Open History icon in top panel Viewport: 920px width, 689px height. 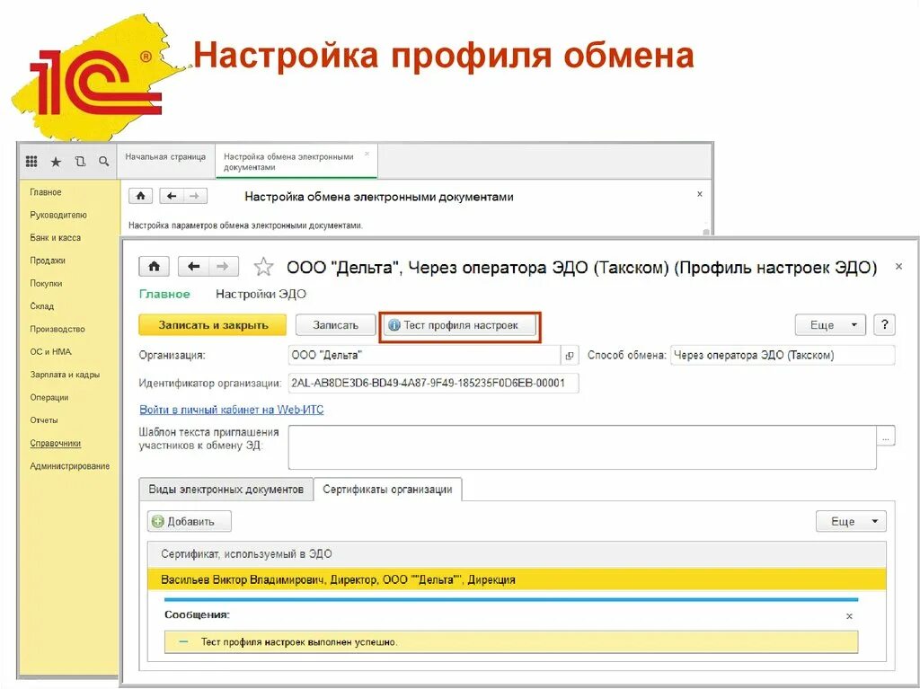[x=80, y=161]
